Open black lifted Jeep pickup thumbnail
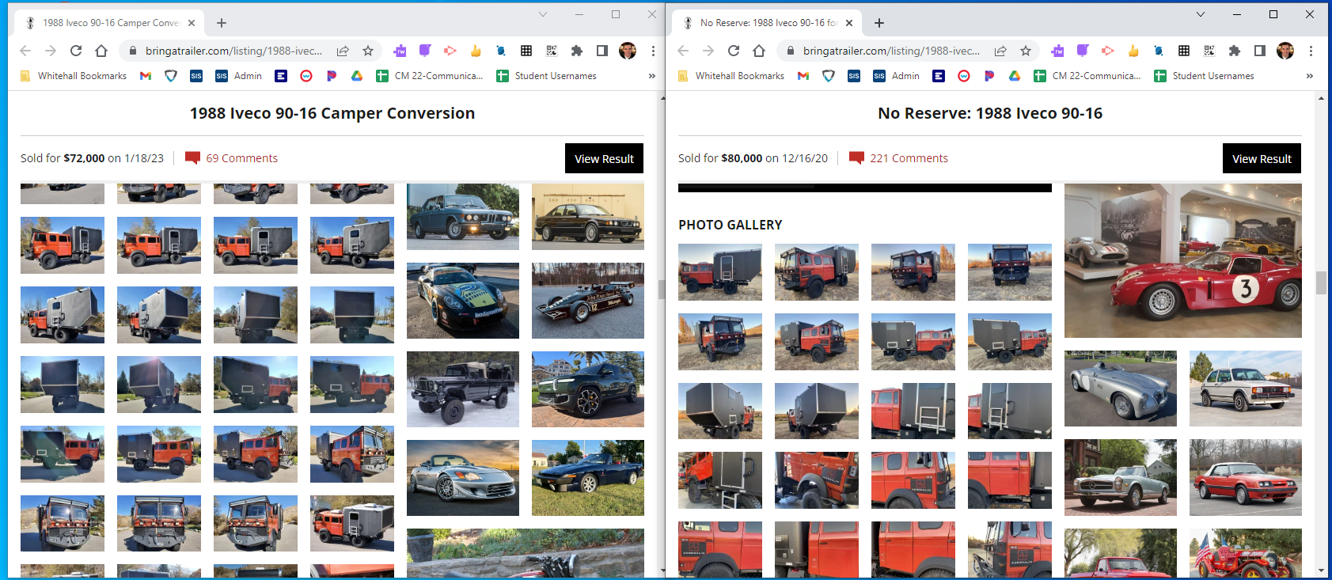This screenshot has height=580, width=1332. coord(463,389)
